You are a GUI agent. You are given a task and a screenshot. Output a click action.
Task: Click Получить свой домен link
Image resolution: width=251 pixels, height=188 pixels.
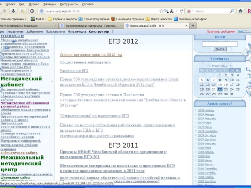(x=221, y=32)
